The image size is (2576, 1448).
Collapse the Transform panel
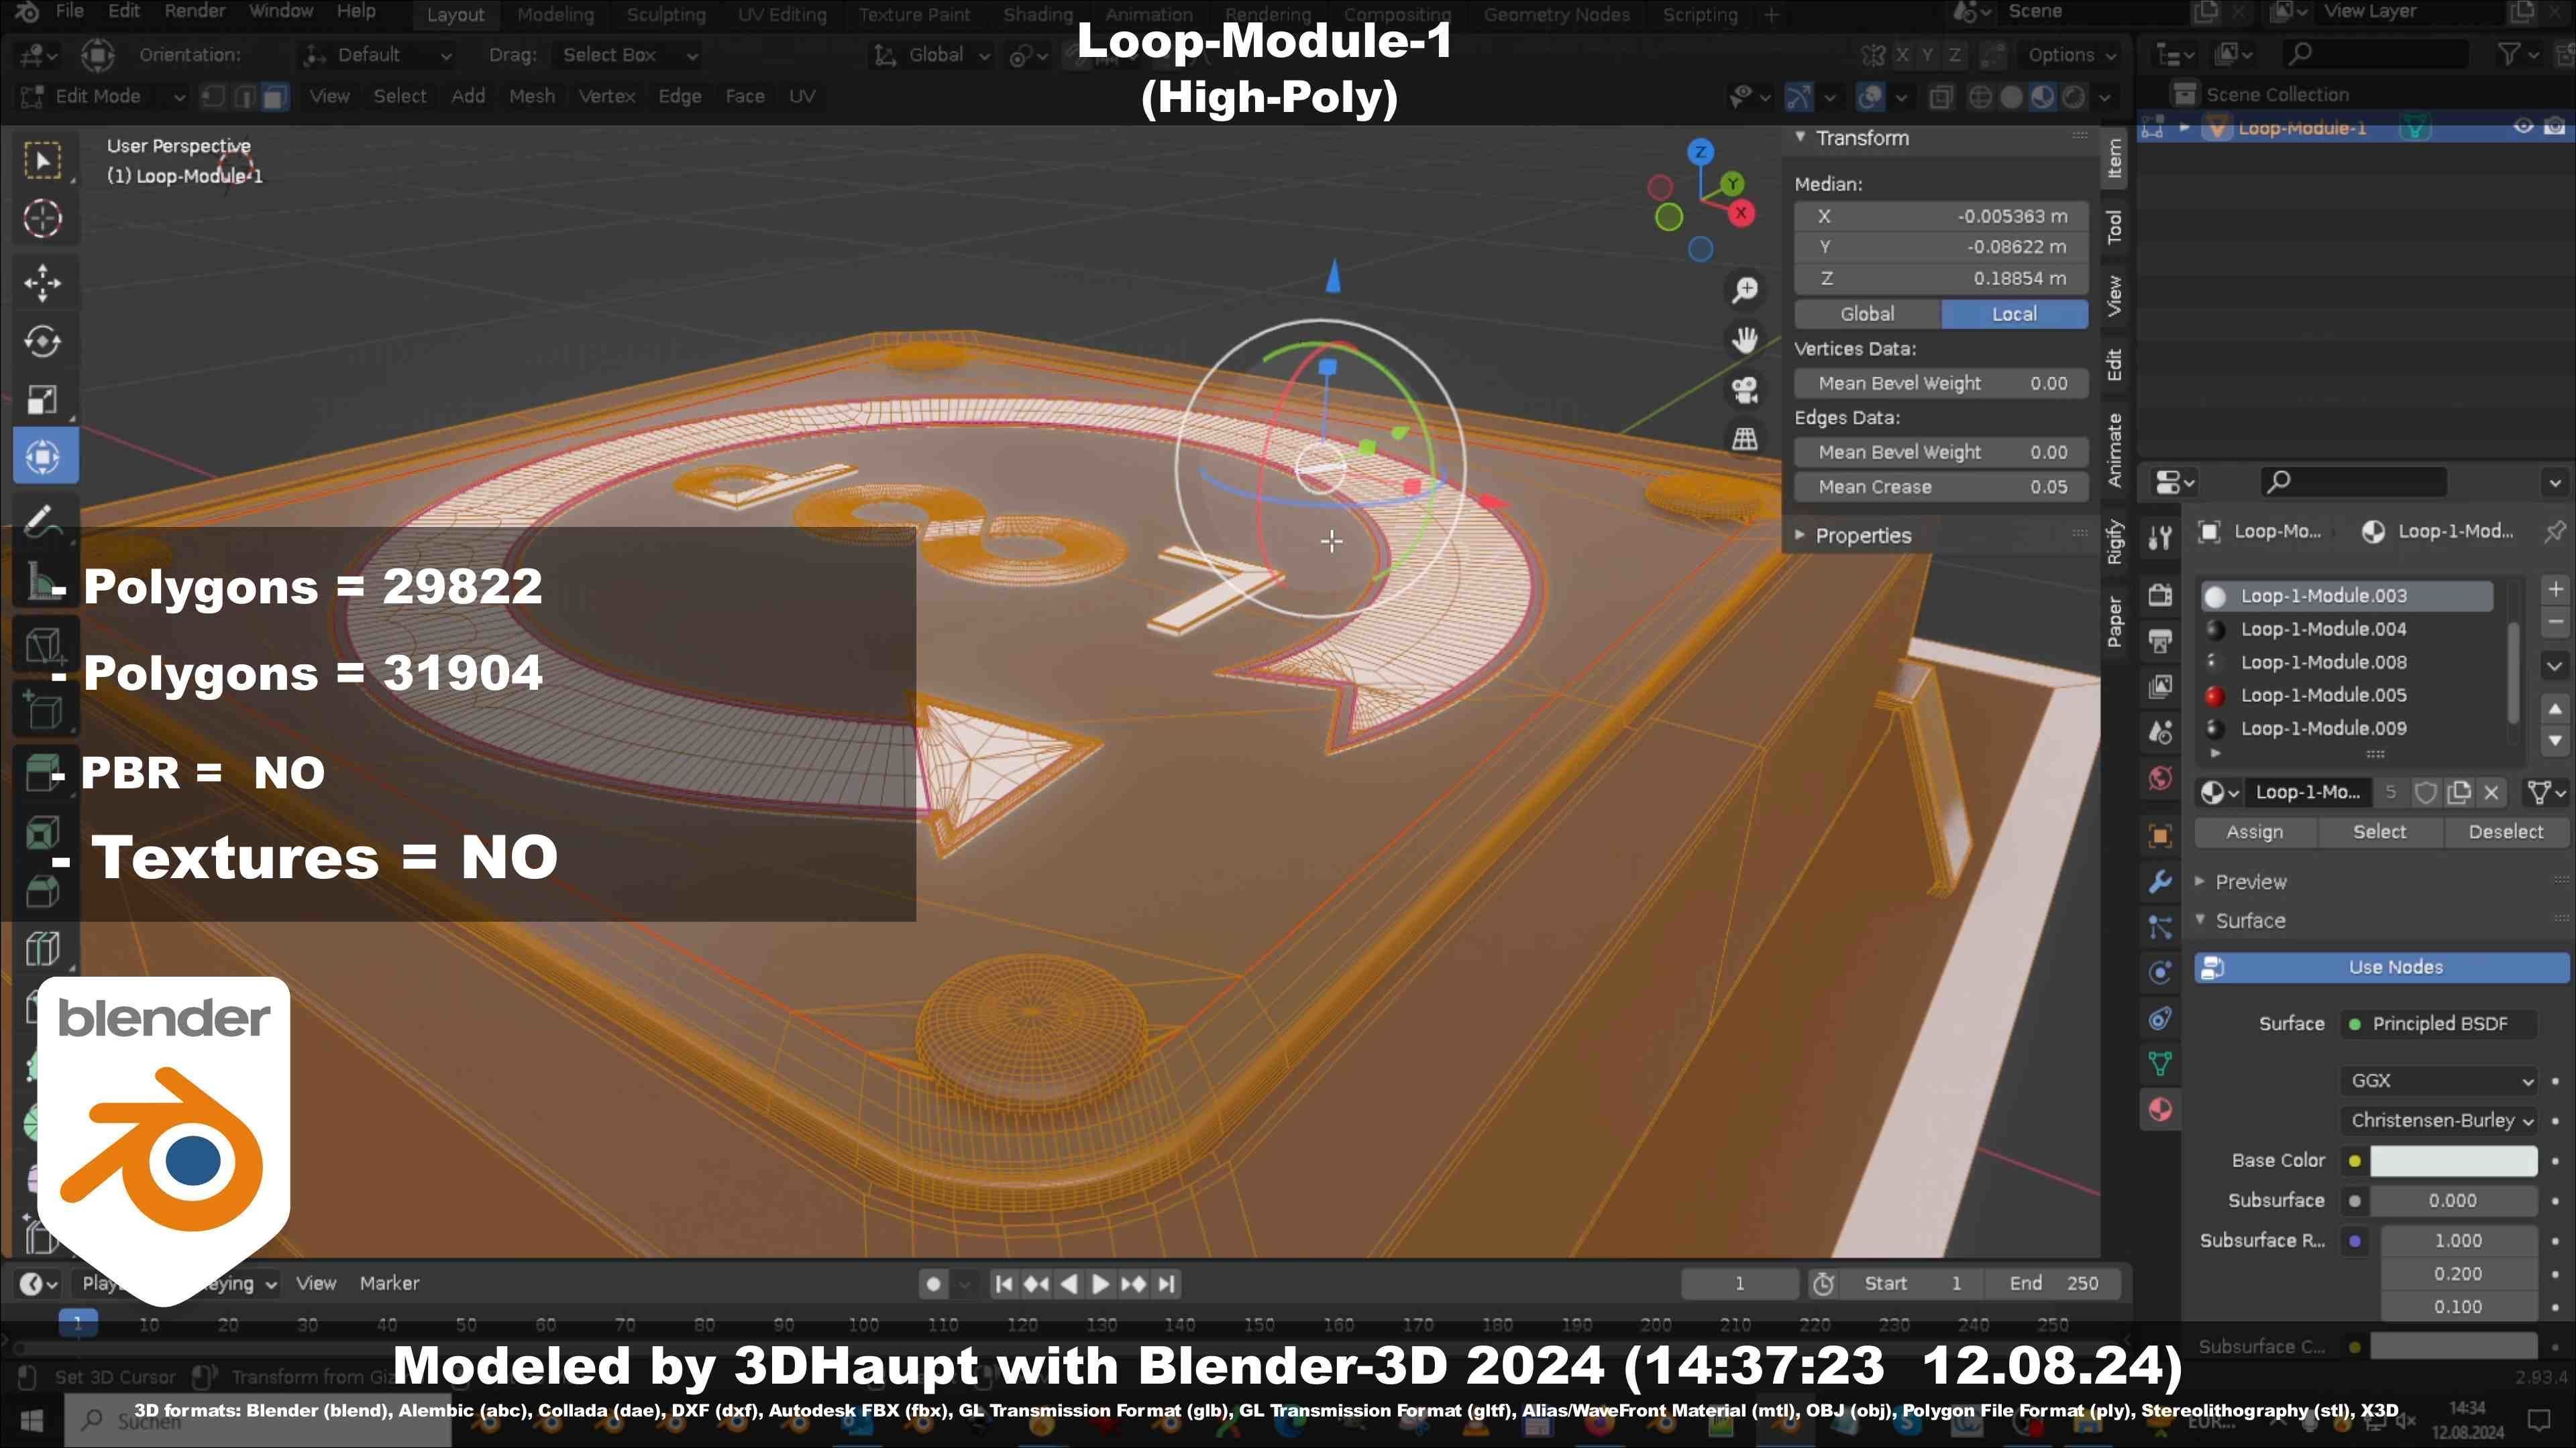(x=1861, y=138)
